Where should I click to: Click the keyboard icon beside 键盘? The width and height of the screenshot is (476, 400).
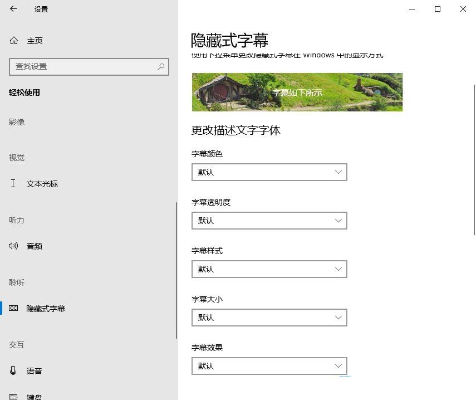[x=14, y=396]
